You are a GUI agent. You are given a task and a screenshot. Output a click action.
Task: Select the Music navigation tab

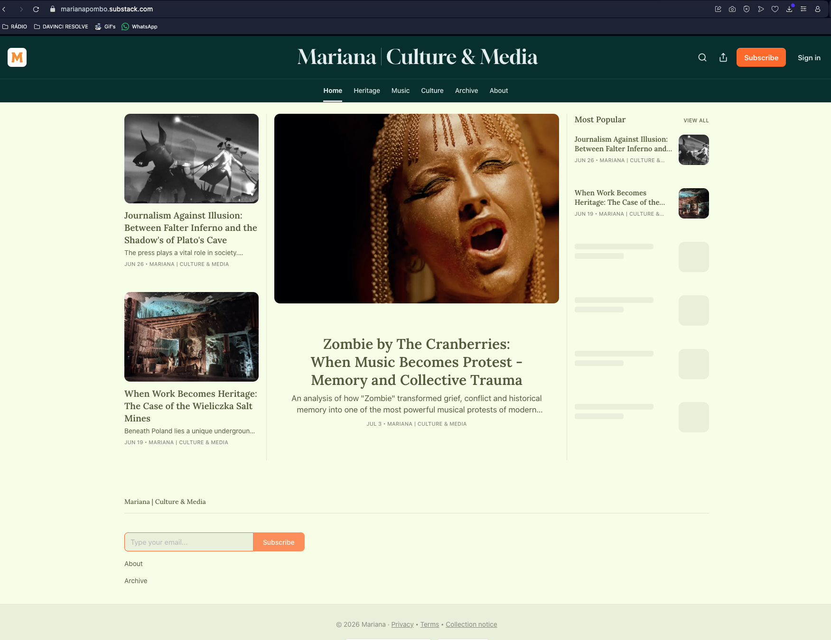pos(401,91)
